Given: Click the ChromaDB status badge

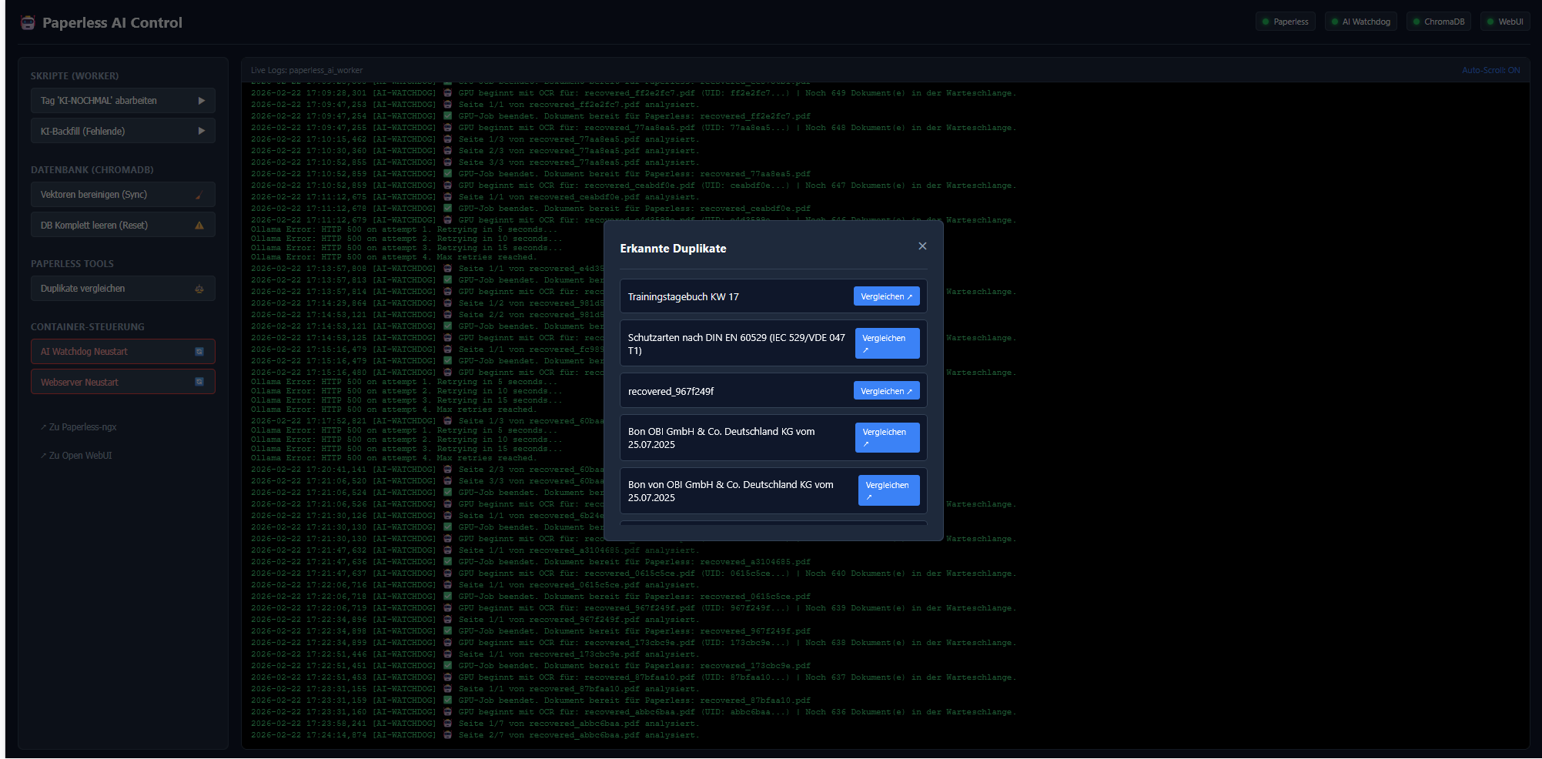Looking at the screenshot, I should pyautogui.click(x=1438, y=22).
